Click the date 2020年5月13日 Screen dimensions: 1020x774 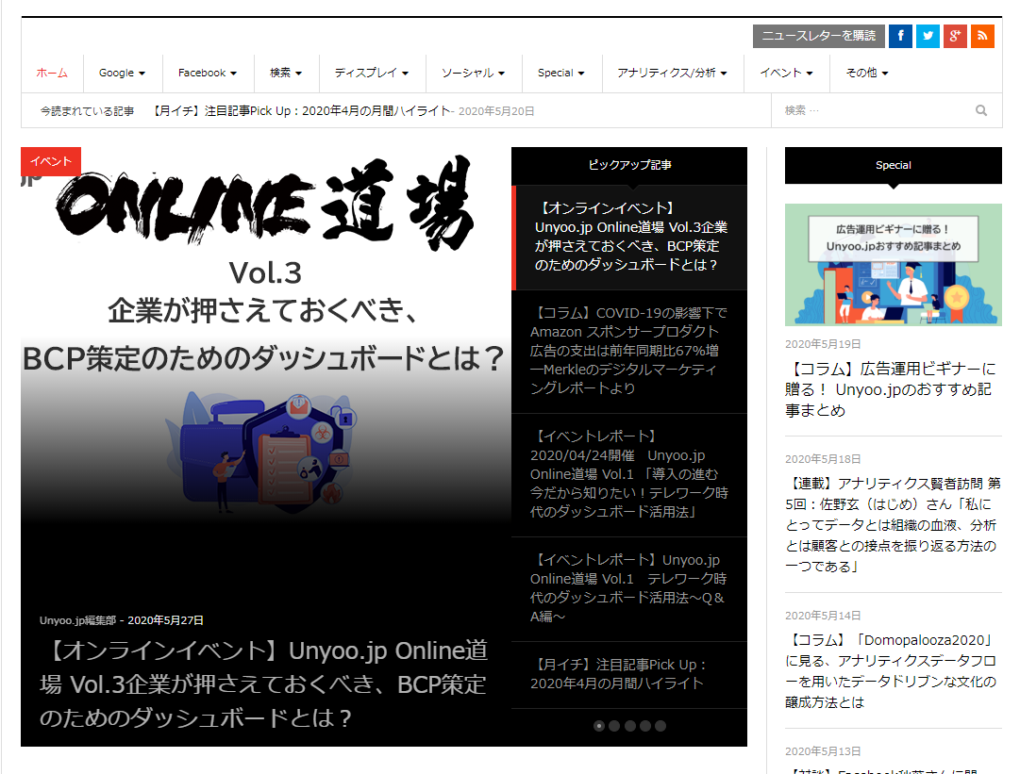click(x=823, y=751)
